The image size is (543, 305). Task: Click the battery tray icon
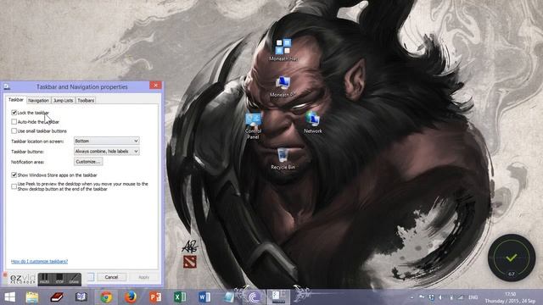pos(451,297)
